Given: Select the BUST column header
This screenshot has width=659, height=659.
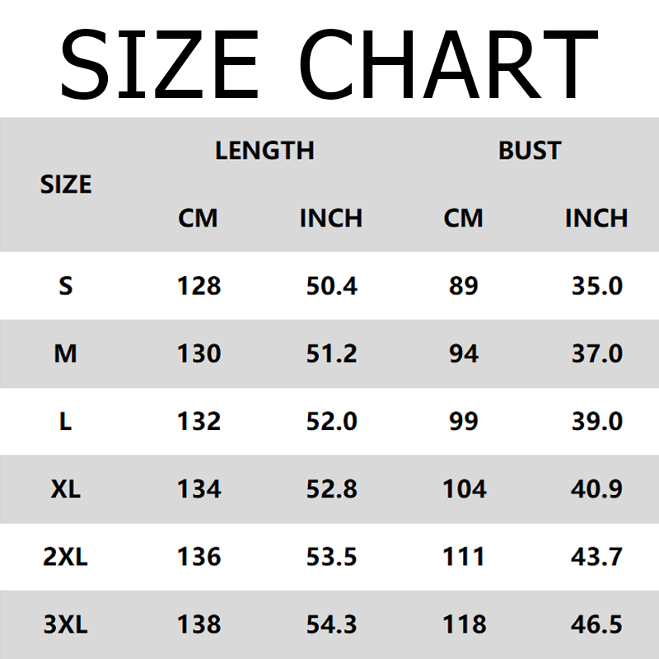Looking at the screenshot, I should 530,151.
